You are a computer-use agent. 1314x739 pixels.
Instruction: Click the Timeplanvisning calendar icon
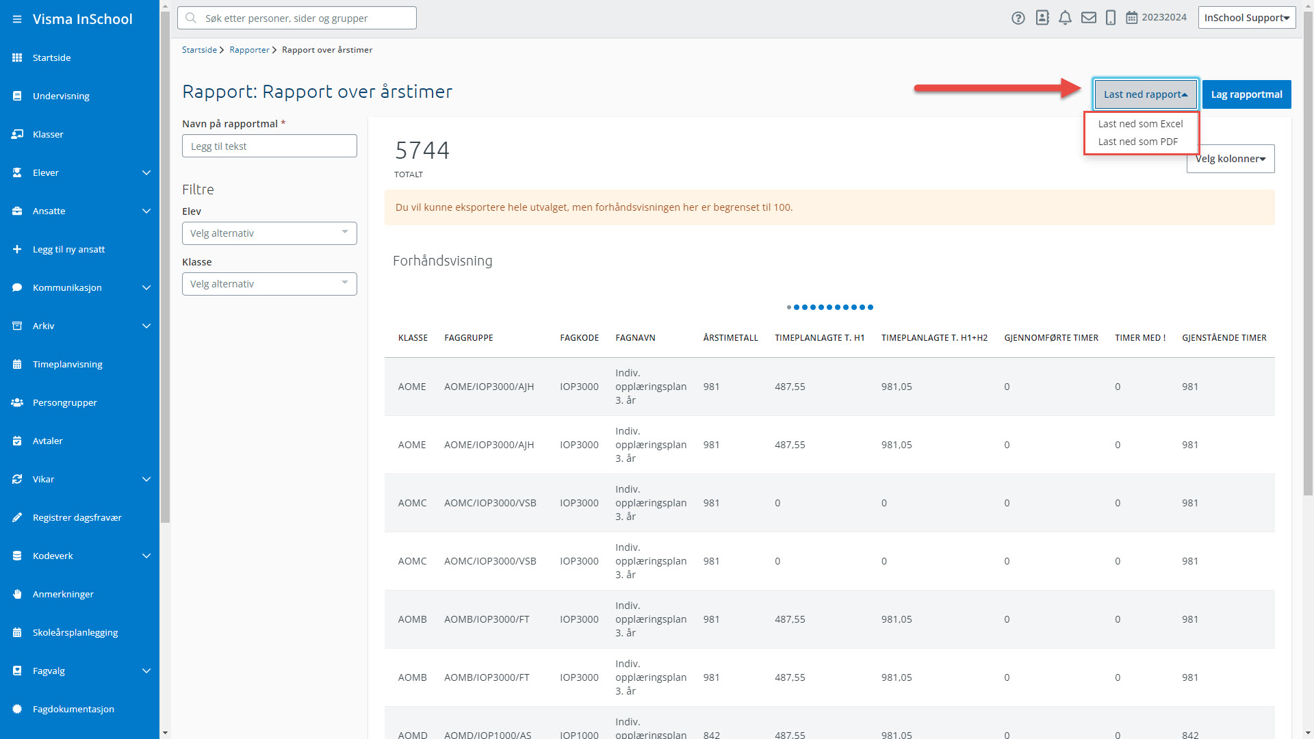[x=17, y=364]
